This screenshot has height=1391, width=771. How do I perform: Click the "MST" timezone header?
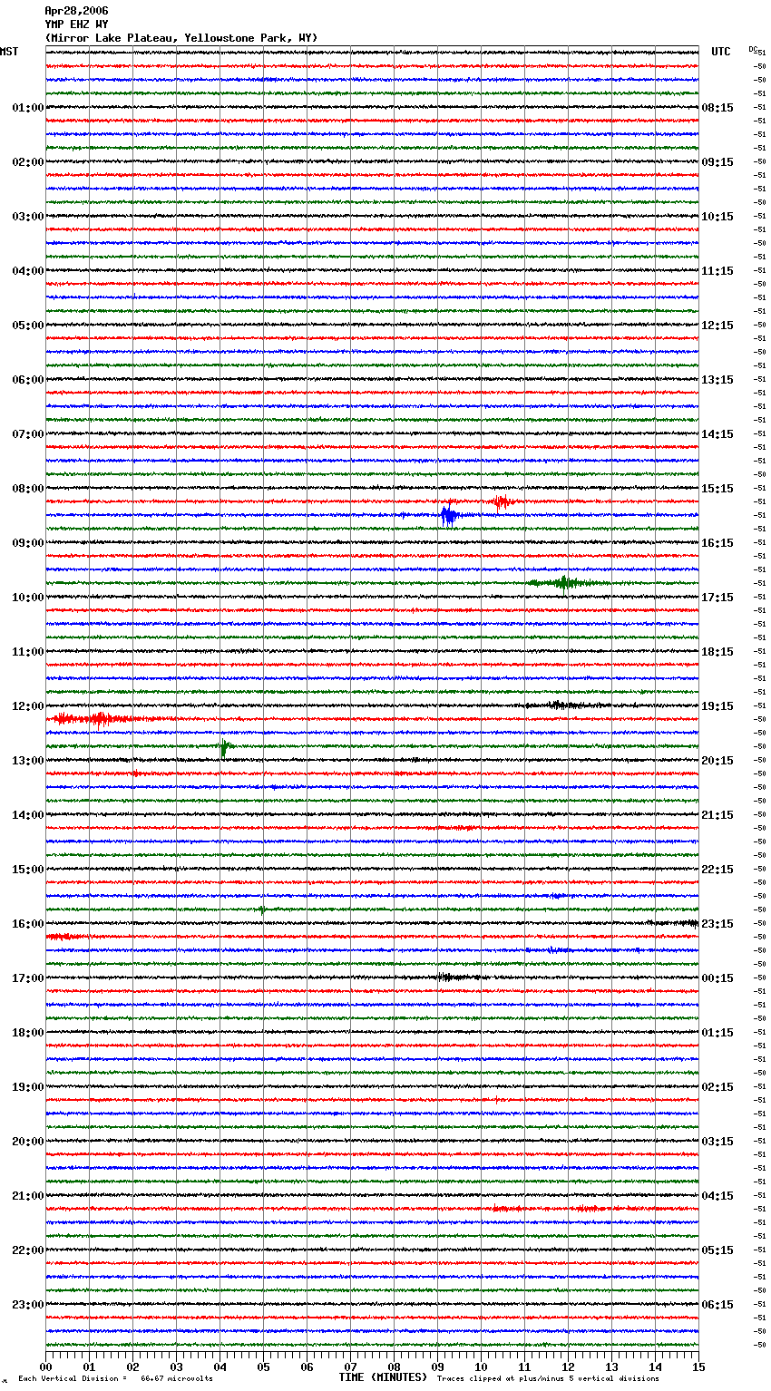9,52
